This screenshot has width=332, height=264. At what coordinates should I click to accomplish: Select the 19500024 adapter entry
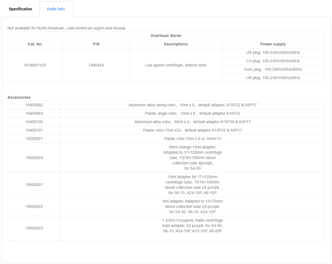click(x=166, y=158)
